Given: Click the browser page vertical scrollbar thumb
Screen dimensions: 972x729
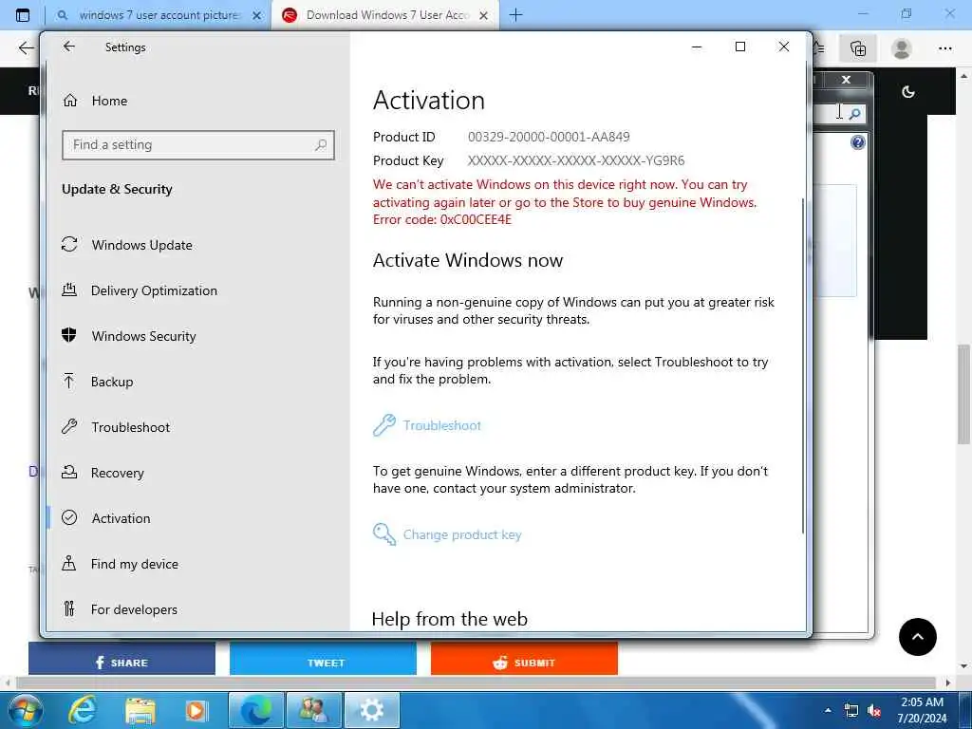Looking at the screenshot, I should coord(964,394).
